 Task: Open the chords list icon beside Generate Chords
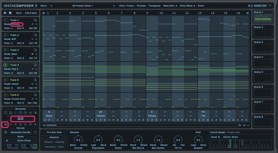point(6,132)
